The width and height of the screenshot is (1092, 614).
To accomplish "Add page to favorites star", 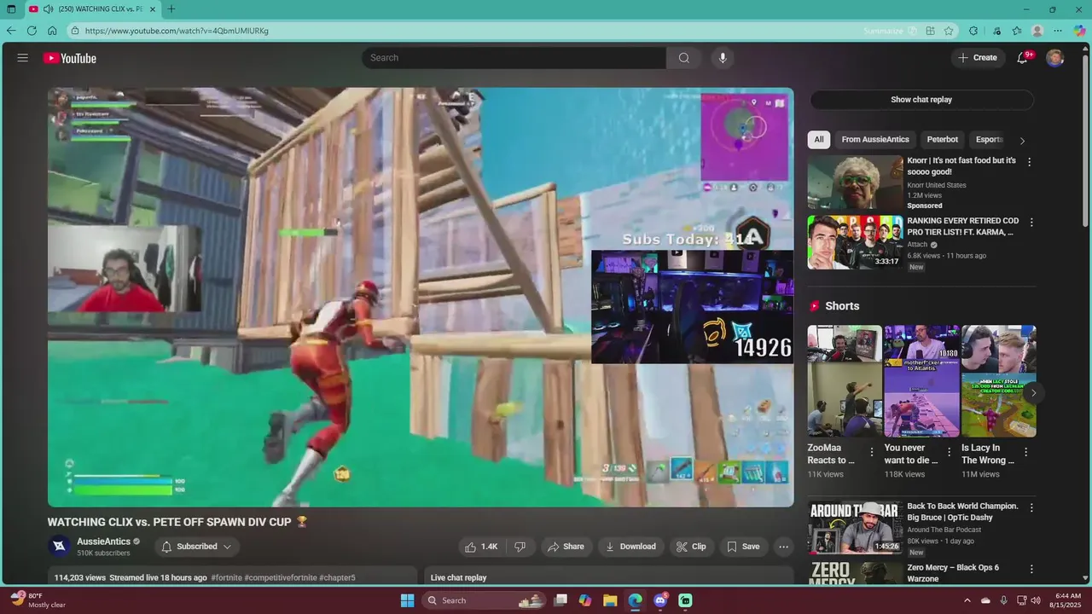I will [949, 31].
